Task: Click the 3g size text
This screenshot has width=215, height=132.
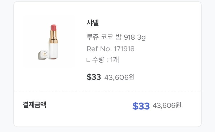Action: coord(141,37)
